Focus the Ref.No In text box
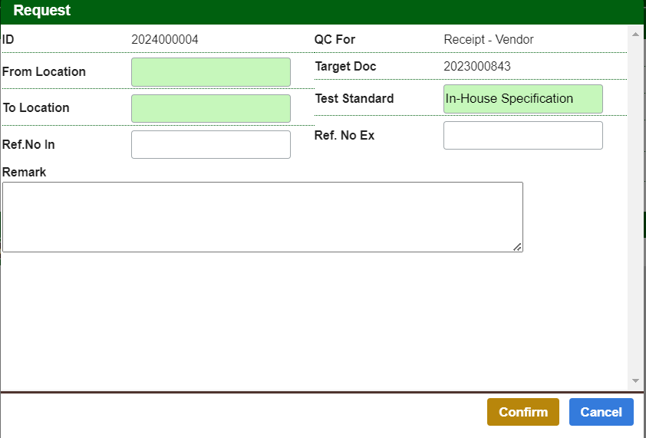Viewport: 646px width, 438px height. [x=211, y=144]
